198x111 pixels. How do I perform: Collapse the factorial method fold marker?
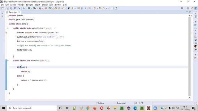point(8,61)
